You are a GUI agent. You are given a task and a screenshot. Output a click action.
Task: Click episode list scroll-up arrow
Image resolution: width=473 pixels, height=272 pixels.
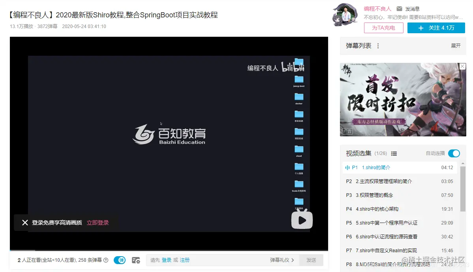(x=463, y=164)
